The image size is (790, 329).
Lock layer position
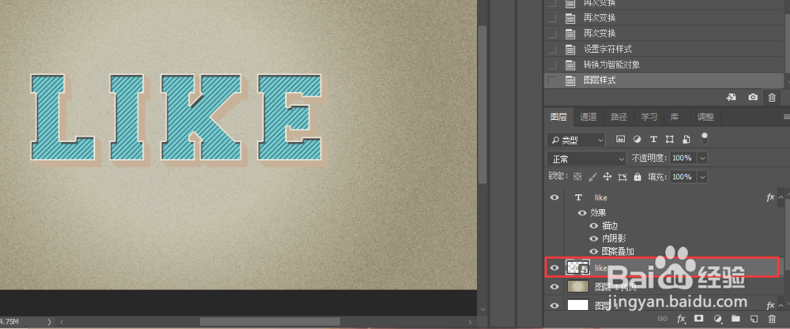click(x=608, y=177)
